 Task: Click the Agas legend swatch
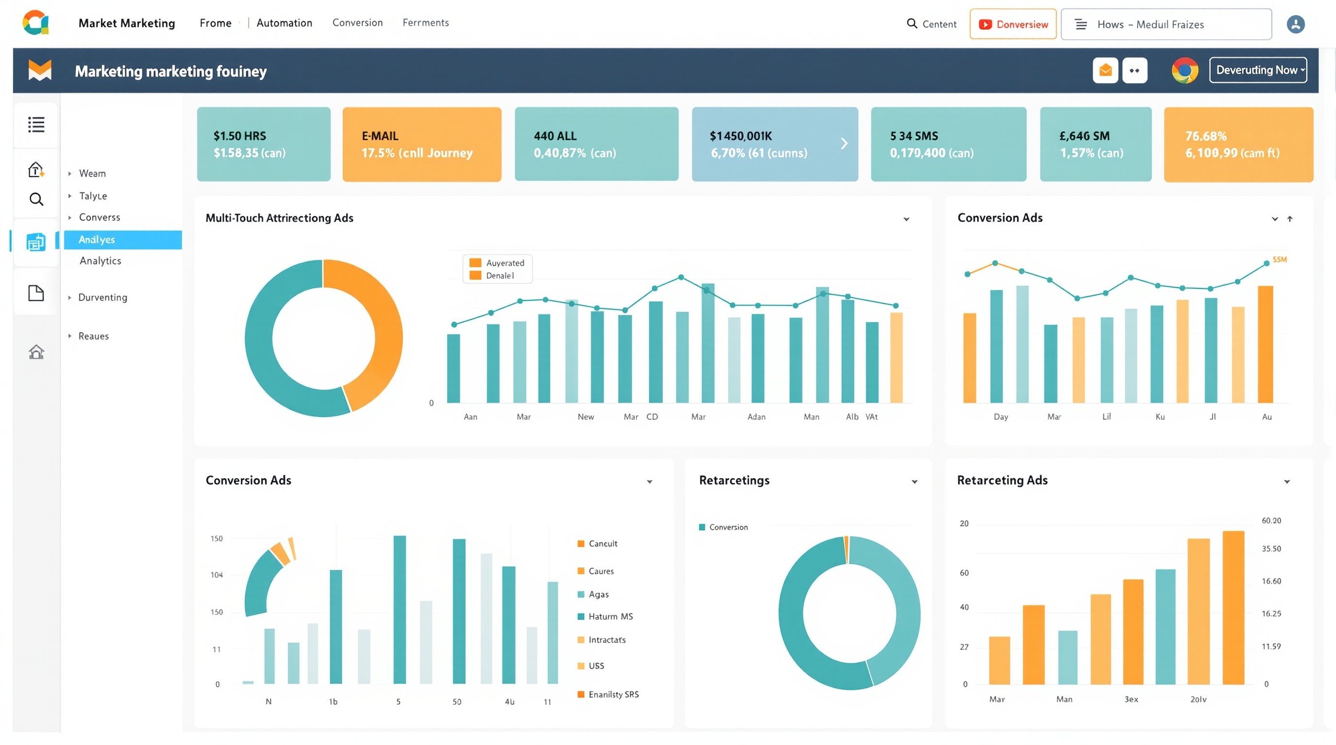pyautogui.click(x=581, y=594)
